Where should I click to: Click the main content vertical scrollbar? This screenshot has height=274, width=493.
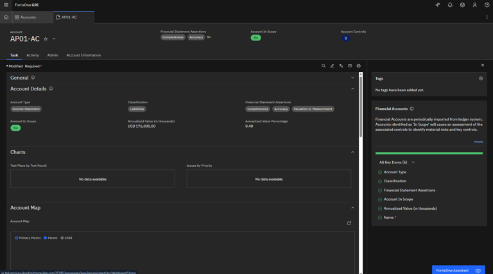[361, 107]
